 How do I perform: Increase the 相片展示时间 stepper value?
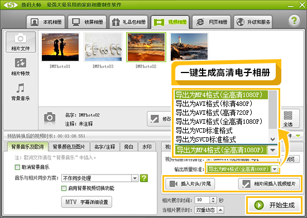(213, 198)
